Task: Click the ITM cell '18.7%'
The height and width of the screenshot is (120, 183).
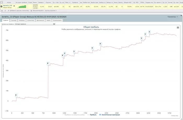Action: [142, 7]
